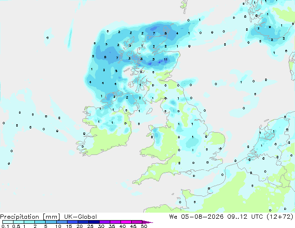
Task: Click the legend scale label '45'
Action: click(134, 226)
